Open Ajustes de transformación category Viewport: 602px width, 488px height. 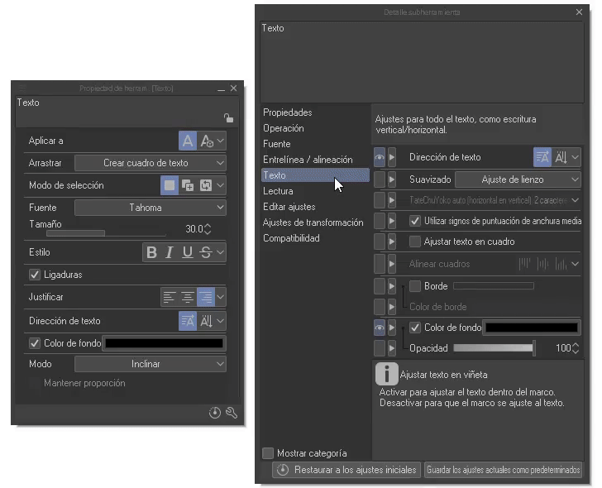pos(313,222)
